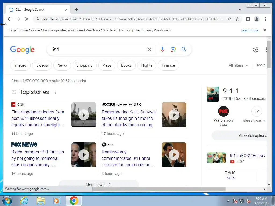Viewport: 275px width, 206px height.
Task: Switch to News results
Action: (62, 65)
